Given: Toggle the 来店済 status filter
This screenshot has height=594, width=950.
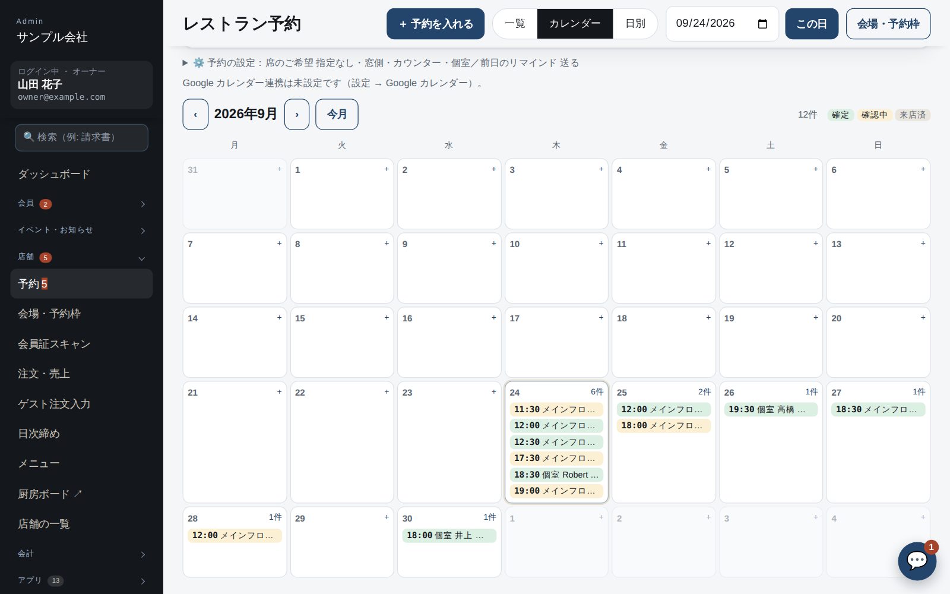Looking at the screenshot, I should point(913,115).
